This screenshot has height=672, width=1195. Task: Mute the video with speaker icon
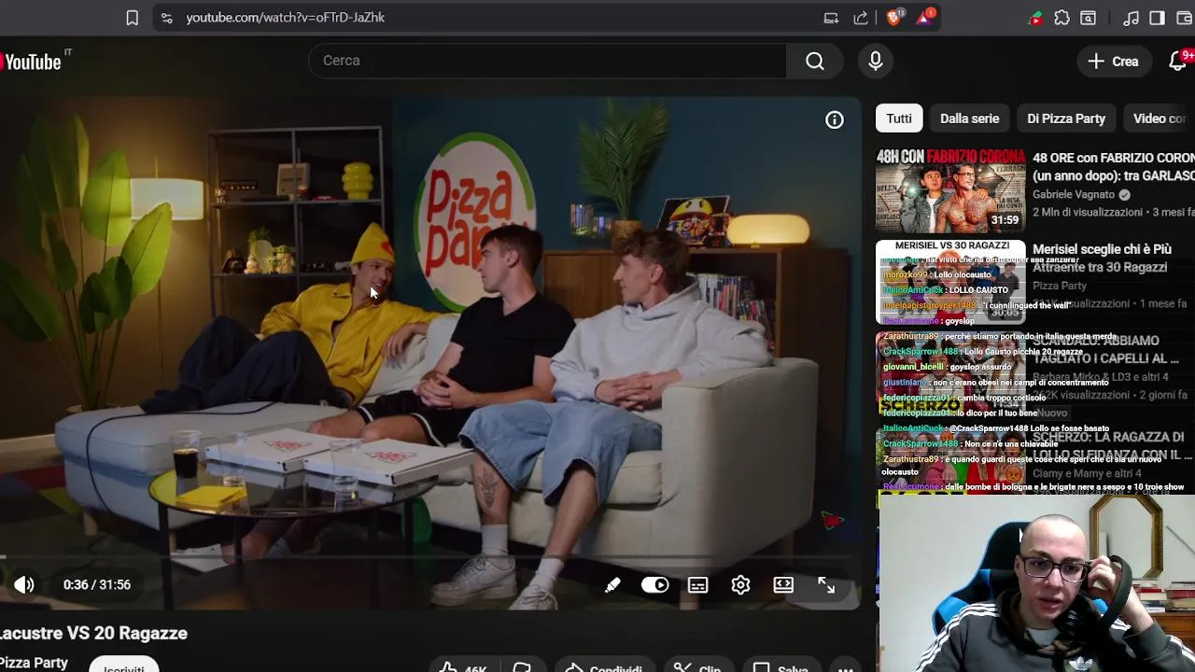[24, 584]
